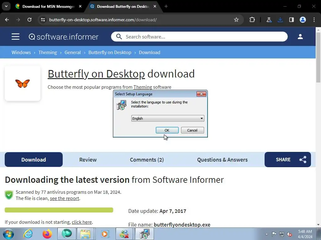The height and width of the screenshot is (240, 321).
Task: Click the green shield scan icon
Action: coord(9,195)
